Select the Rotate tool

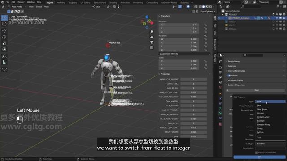pyautogui.click(x=4, y=37)
